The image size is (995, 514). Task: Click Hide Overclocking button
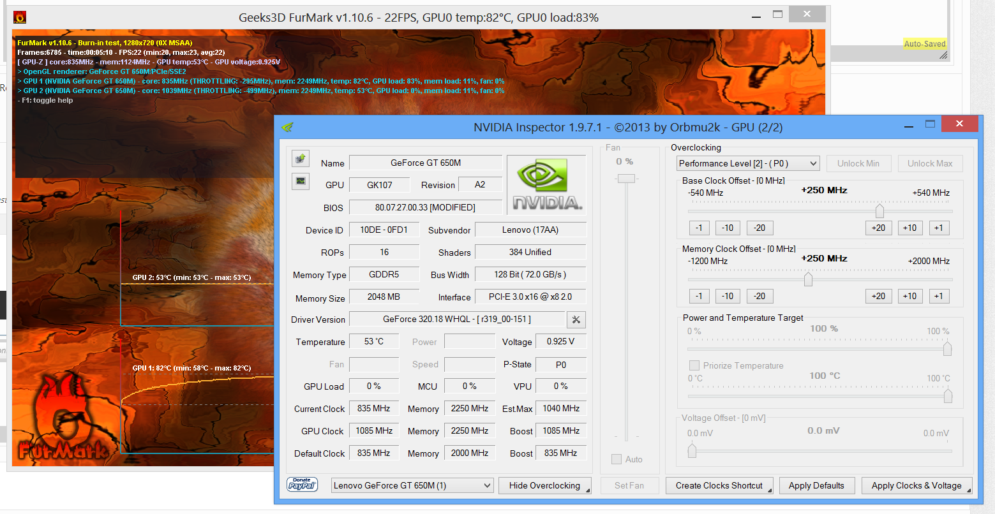coord(544,485)
